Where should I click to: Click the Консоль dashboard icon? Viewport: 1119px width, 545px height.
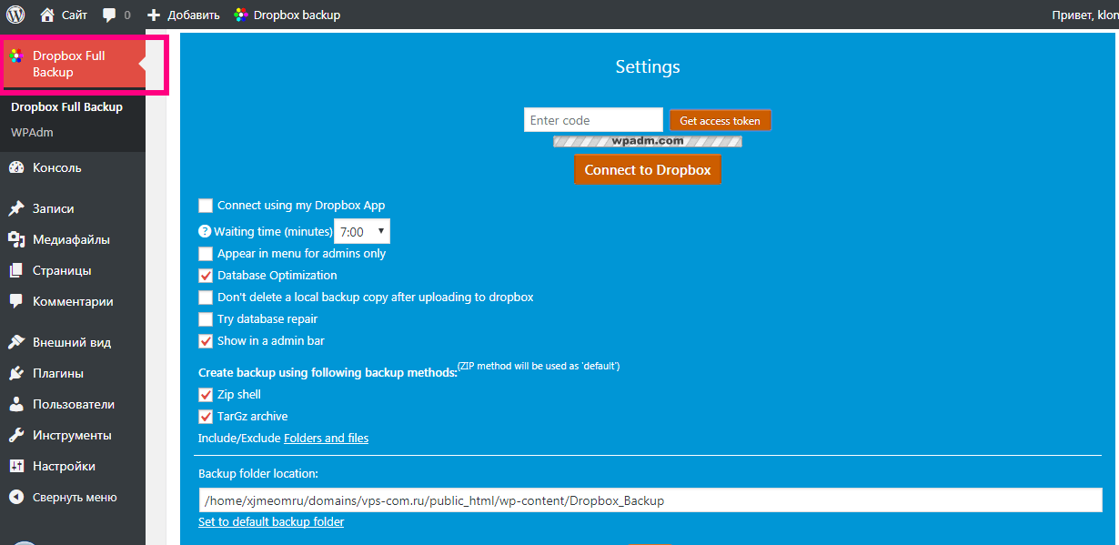[15, 167]
